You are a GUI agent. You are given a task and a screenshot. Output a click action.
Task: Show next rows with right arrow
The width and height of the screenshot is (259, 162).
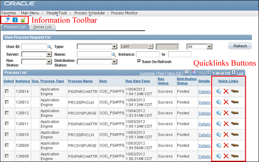point(234,72)
